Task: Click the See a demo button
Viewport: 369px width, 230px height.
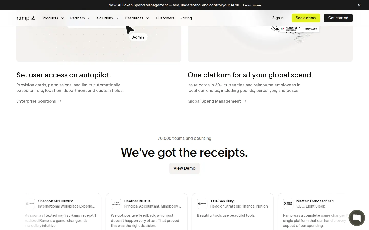Action: [306, 18]
